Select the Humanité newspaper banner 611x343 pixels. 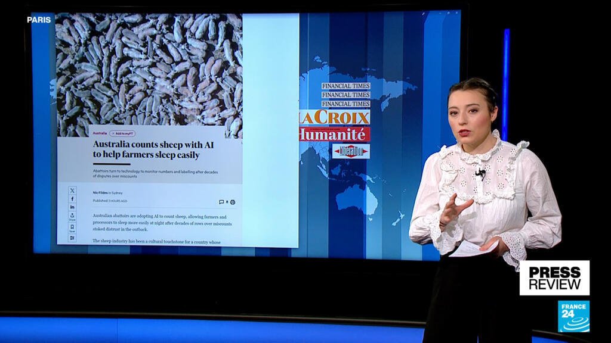pos(335,134)
